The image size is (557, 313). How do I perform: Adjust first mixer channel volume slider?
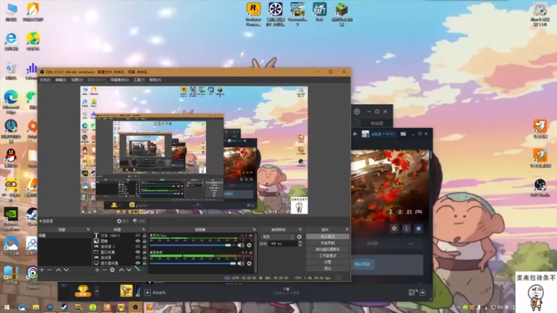coord(192,246)
